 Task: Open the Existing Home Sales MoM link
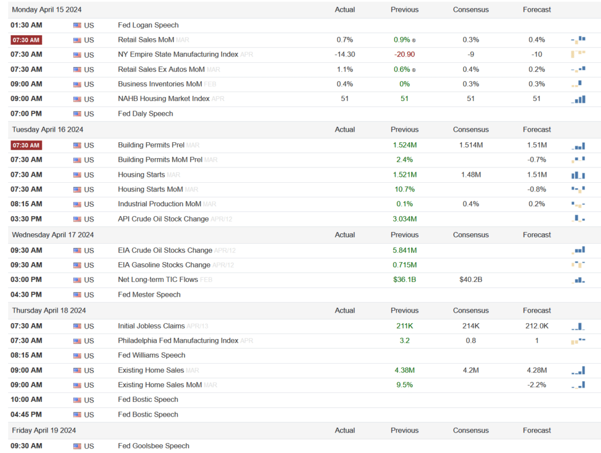pyautogui.click(x=160, y=385)
